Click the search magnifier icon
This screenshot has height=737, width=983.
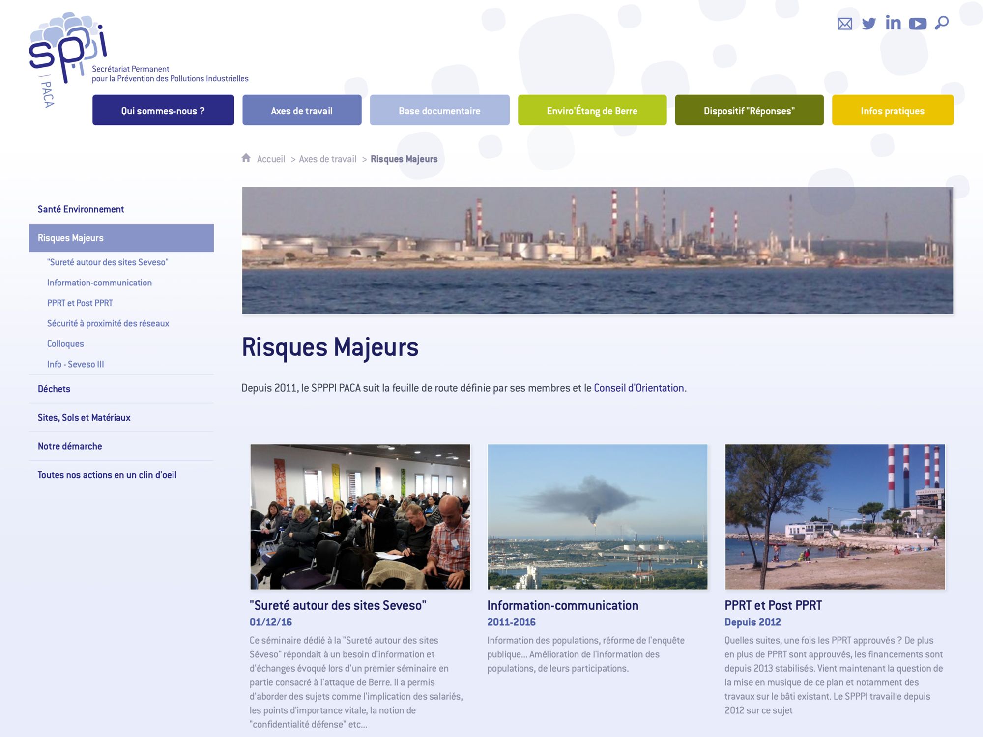[x=941, y=23]
